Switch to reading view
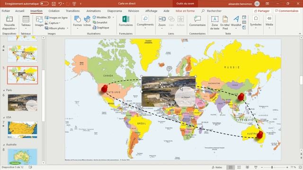 coord(247,167)
